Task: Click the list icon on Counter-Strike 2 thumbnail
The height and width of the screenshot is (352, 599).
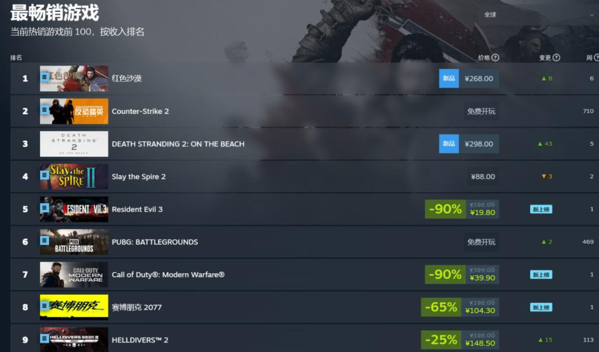Action: [45, 110]
